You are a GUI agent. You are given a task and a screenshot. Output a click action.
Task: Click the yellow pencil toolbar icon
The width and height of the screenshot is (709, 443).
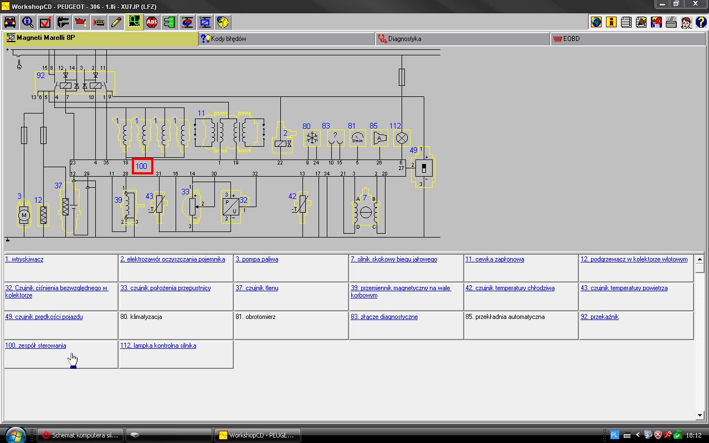[116, 22]
